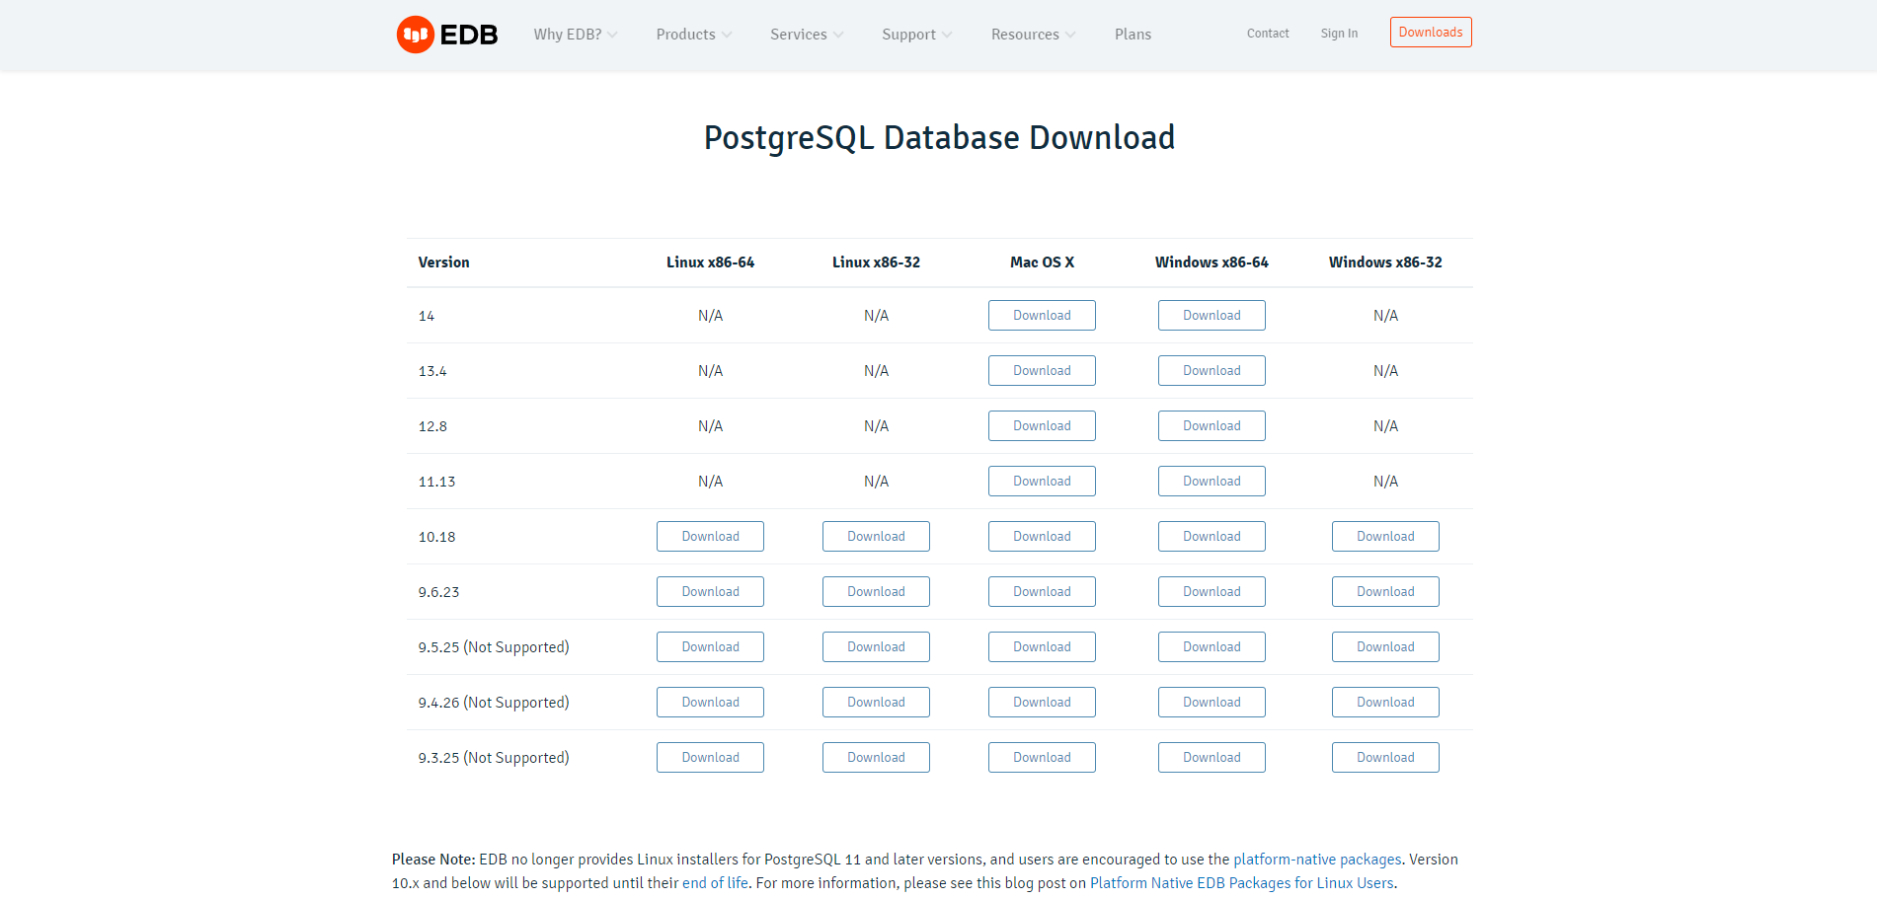Viewport: 1877px width, 899px height.
Task: Download version 9.3.25 for Linux x86-32
Action: click(x=876, y=758)
